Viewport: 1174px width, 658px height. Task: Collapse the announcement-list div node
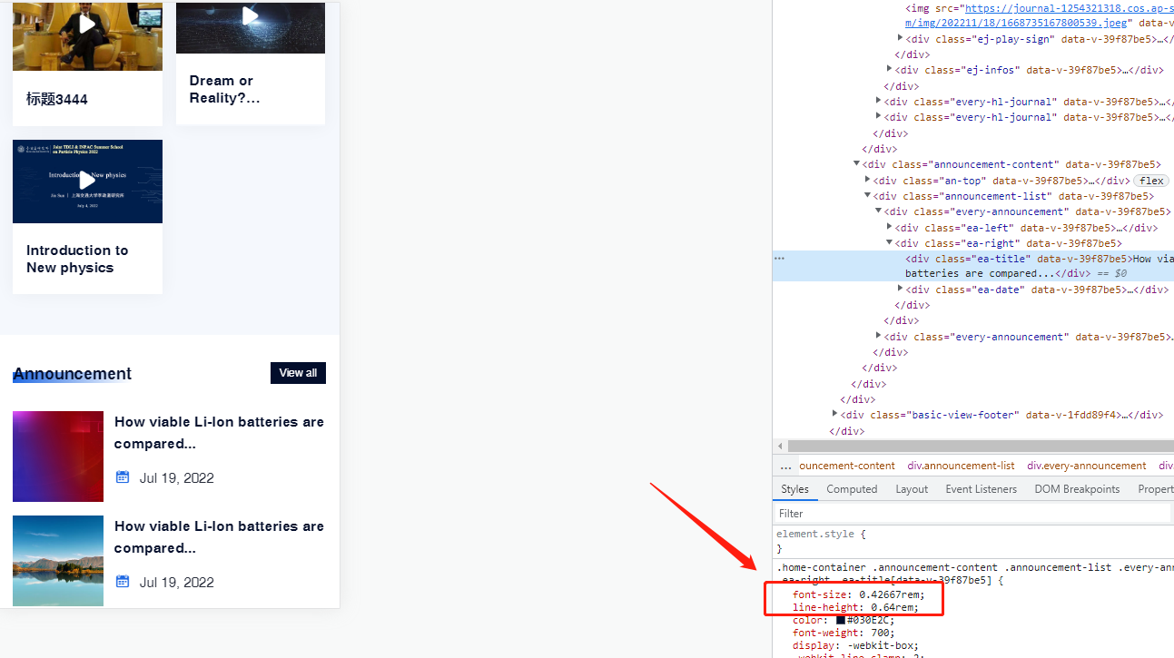[x=868, y=196]
